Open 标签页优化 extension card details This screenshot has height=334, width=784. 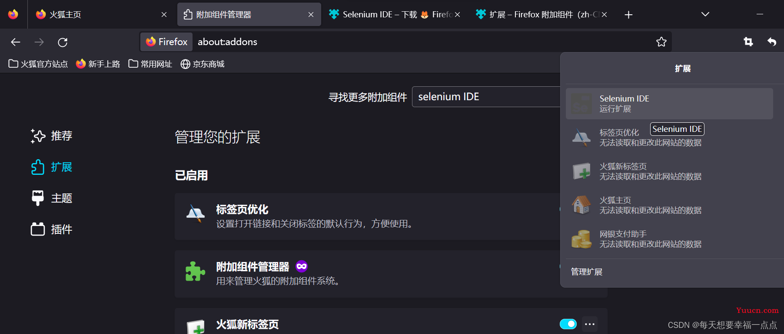(367, 216)
